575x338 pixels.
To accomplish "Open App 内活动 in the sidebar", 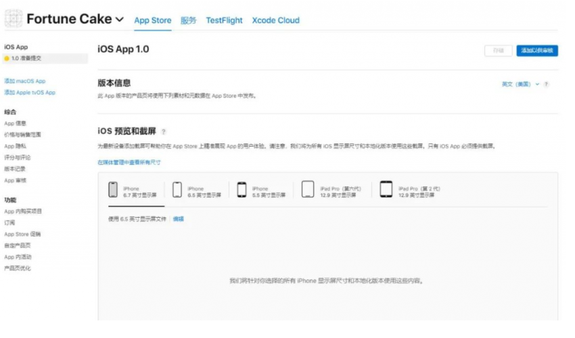I will point(18,257).
